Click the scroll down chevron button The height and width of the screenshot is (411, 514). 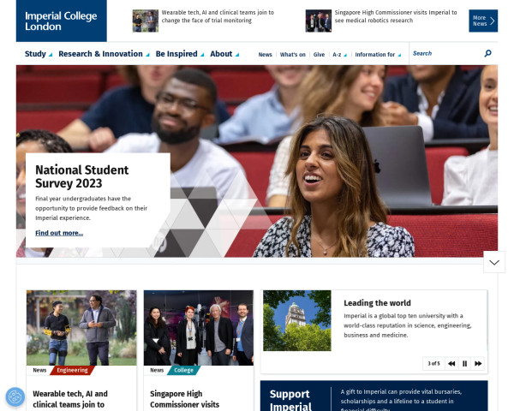(494, 262)
